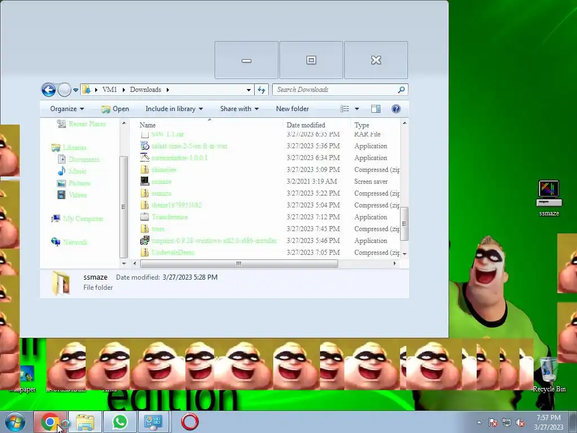577x433 pixels.
Task: Refresh the Downloads folder view
Action: tap(261, 90)
